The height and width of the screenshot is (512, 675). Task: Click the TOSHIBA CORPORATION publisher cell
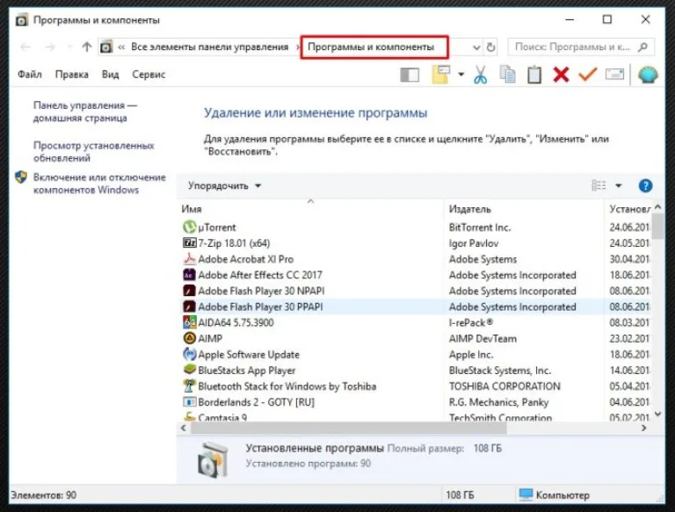tap(504, 386)
